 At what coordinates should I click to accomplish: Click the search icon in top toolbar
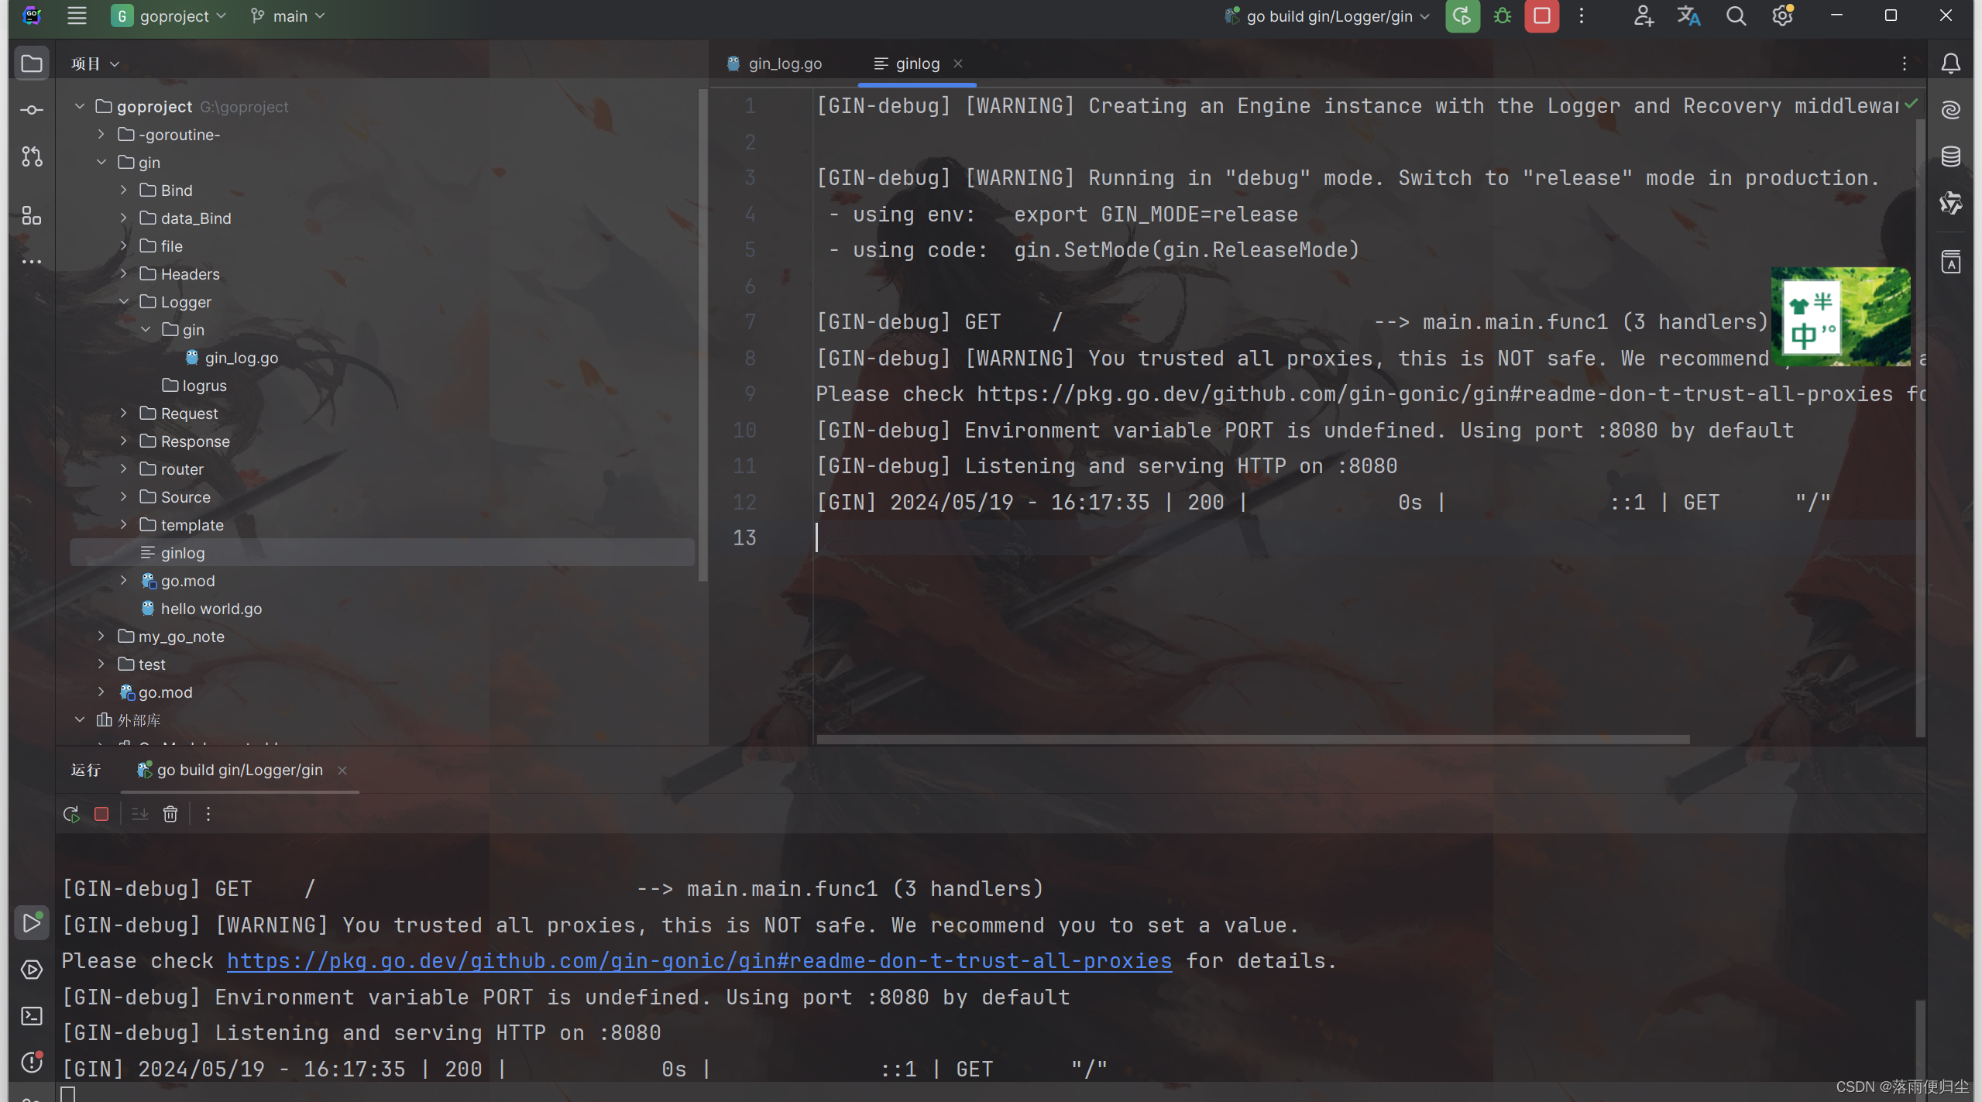coord(1735,15)
